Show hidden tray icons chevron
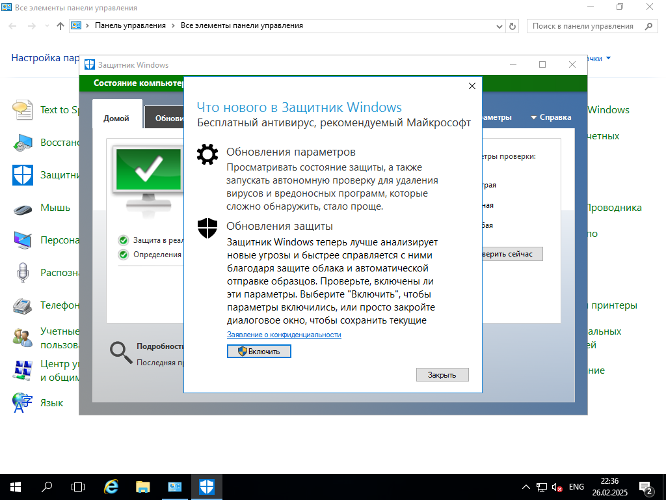 (526, 487)
